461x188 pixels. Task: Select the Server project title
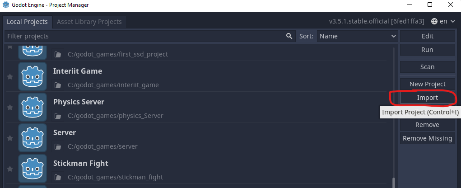coord(65,133)
